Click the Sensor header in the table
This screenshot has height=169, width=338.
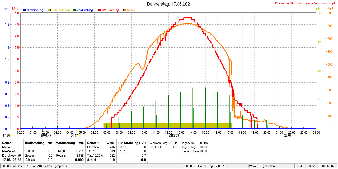7,143
